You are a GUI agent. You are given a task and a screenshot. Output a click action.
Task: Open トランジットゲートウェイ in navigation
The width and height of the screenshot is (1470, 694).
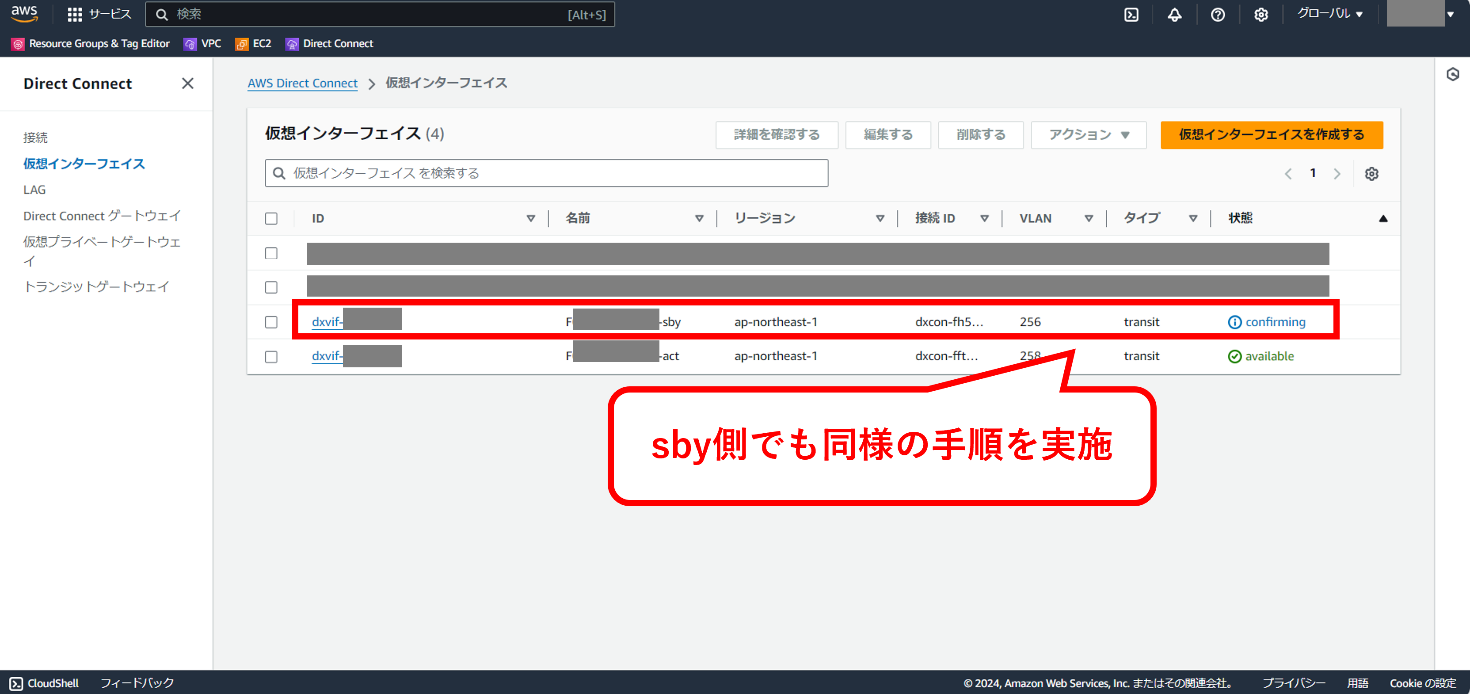(x=96, y=286)
